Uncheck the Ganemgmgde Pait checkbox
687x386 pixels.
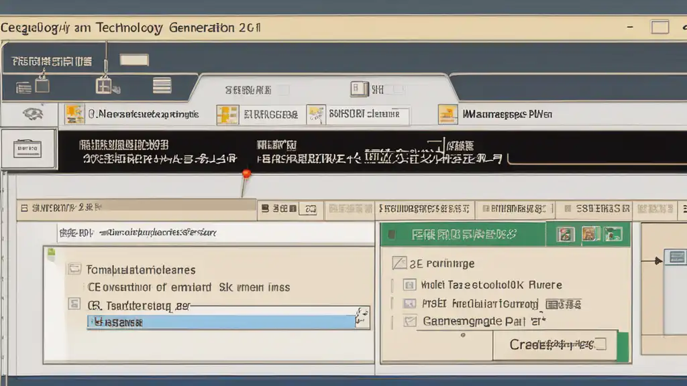click(410, 321)
